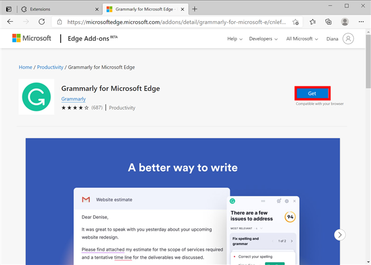Viewport: 371px width, 265px height.
Task: Click the browser Back arrow
Action: [x=10, y=22]
